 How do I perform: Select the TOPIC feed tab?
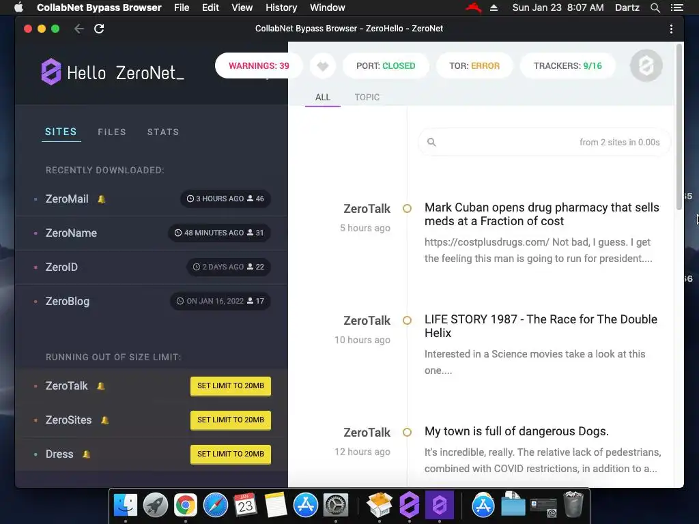click(367, 97)
